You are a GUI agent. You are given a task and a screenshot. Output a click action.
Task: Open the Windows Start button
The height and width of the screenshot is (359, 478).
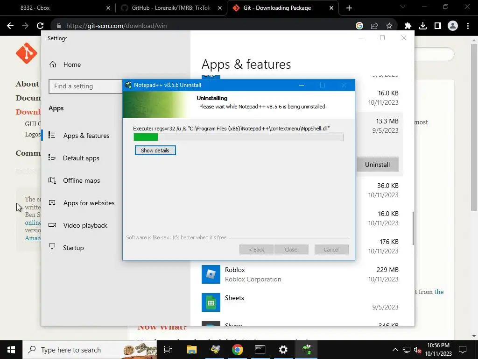point(11,350)
